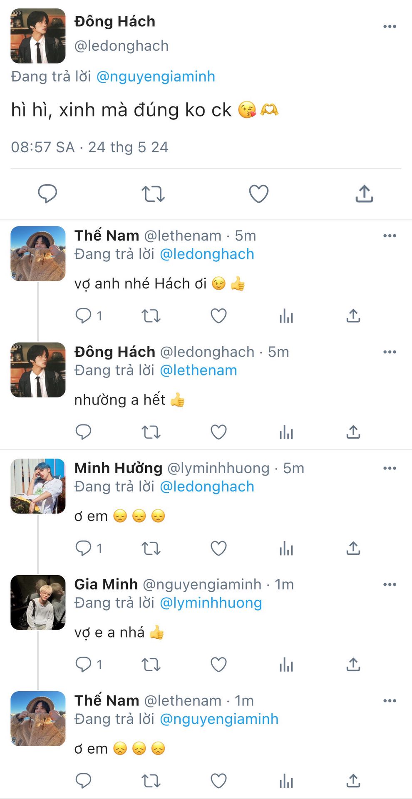Screen dimensions: 412x799
Task: Reply to Đông Hách's main tweet
Action: coord(47,194)
